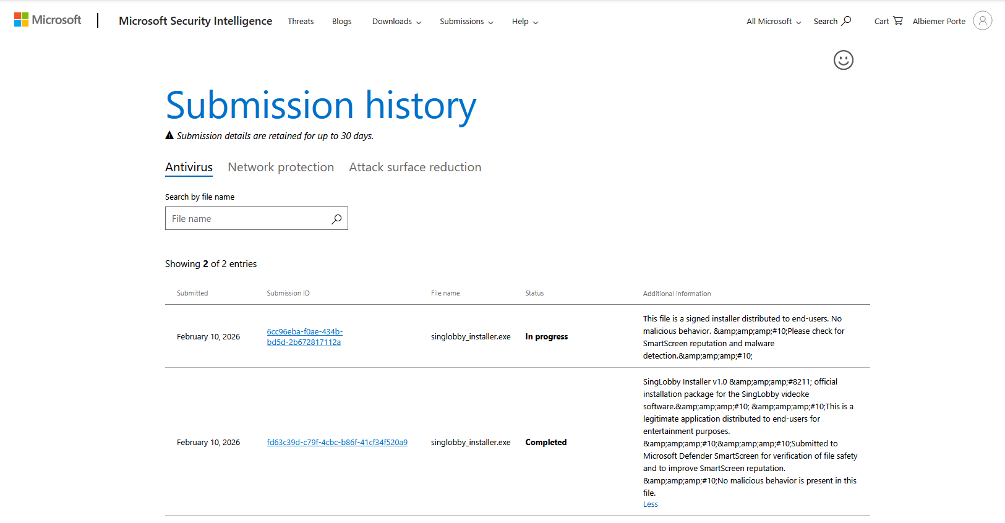Open the shopping Cart

tap(888, 21)
